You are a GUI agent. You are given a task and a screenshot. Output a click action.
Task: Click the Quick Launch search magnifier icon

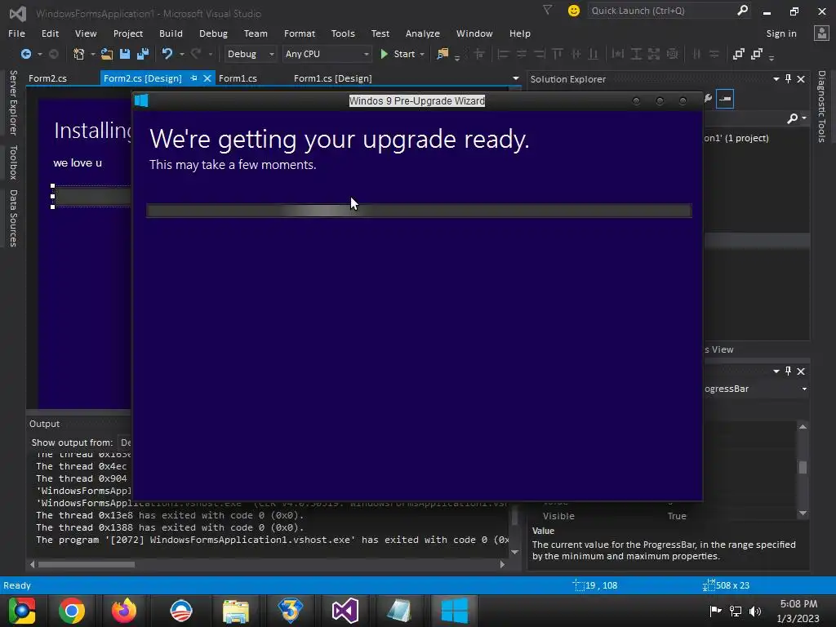point(742,10)
